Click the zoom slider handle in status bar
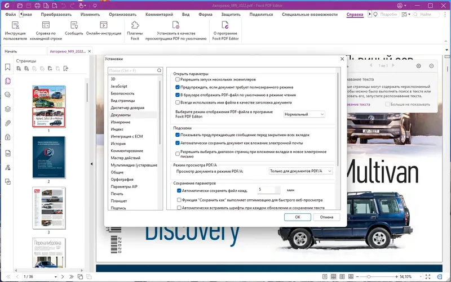 click(369, 276)
